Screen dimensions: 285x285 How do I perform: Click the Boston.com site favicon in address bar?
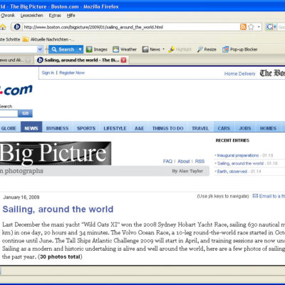[17, 27]
